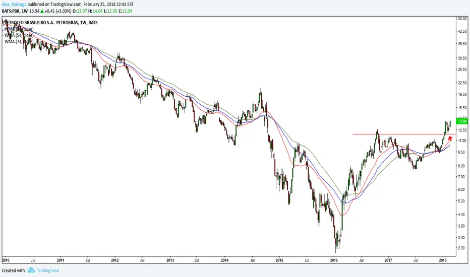Click the 36.50 price axis label
The width and height of the screenshot is (470, 277).
(x=462, y=43)
